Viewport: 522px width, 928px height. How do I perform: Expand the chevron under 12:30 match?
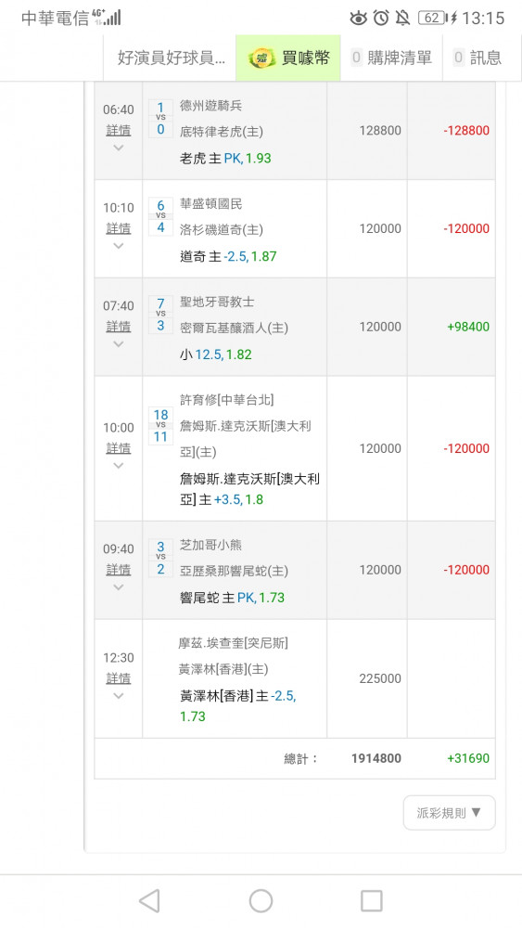click(x=119, y=696)
